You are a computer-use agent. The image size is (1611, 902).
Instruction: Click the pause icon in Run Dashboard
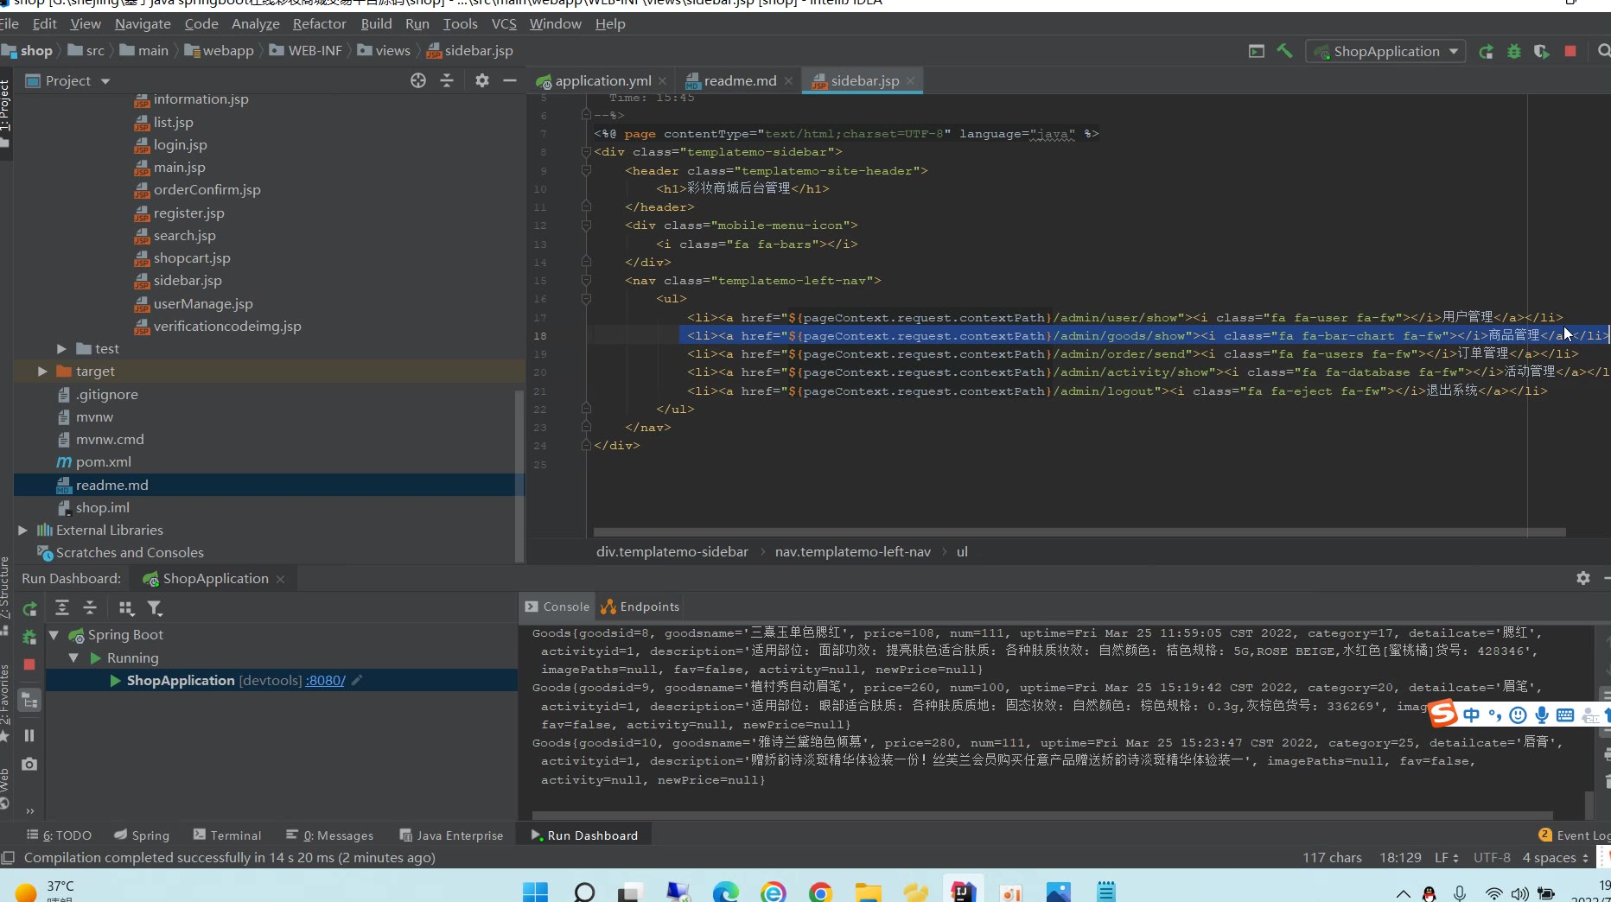click(x=29, y=735)
